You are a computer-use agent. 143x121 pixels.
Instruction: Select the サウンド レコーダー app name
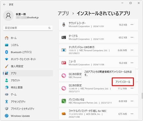click(x=77, y=23)
